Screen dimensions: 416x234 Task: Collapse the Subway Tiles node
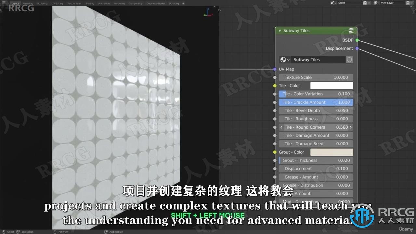coord(279,31)
